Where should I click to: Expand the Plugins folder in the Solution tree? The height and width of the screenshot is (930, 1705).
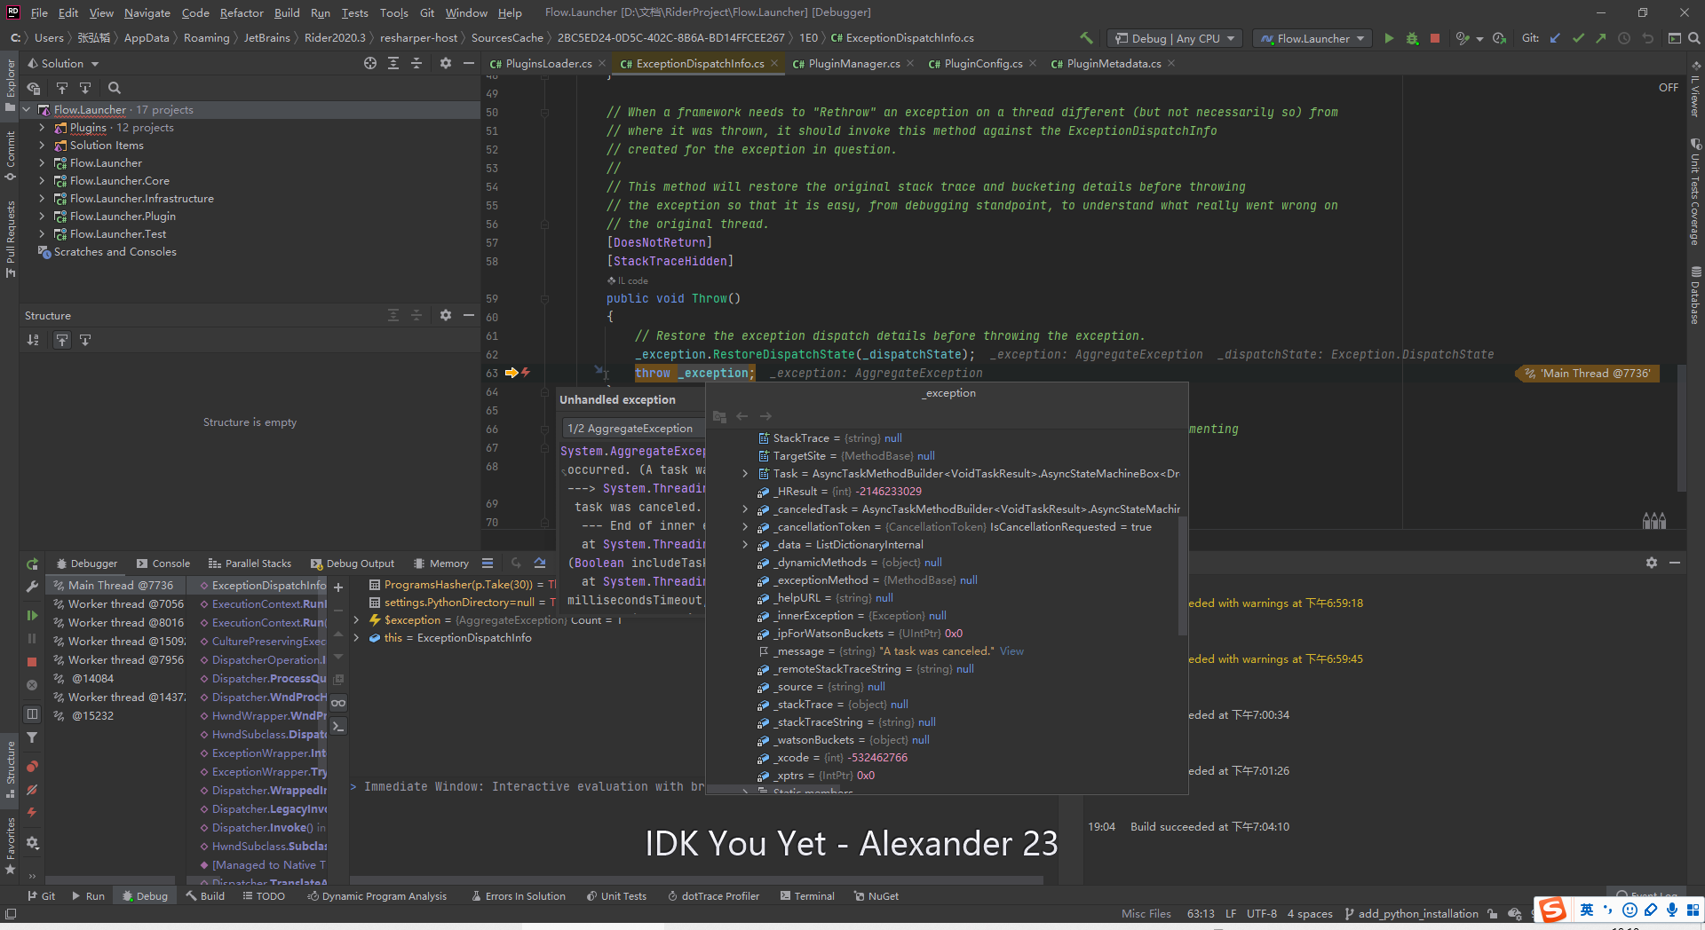42,128
